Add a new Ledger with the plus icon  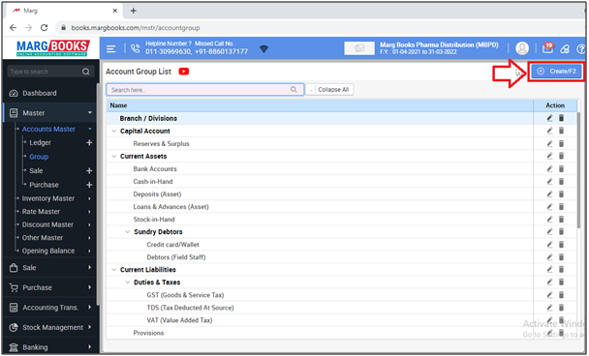[x=89, y=142]
